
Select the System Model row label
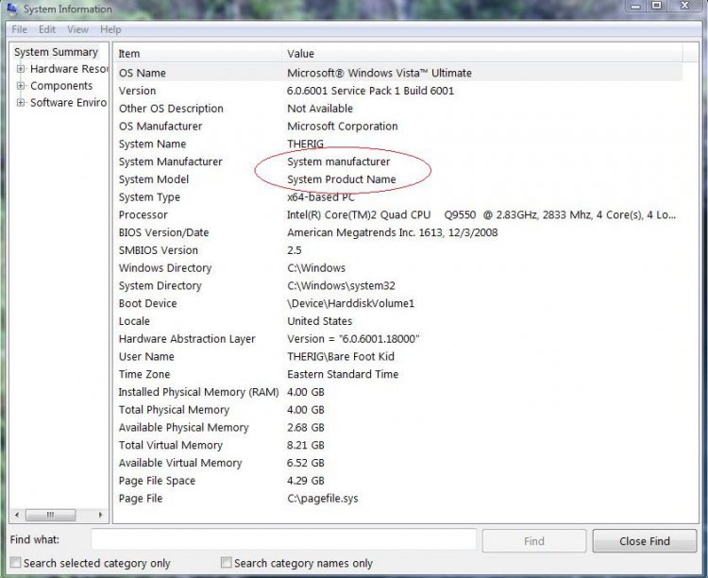pyautogui.click(x=154, y=179)
